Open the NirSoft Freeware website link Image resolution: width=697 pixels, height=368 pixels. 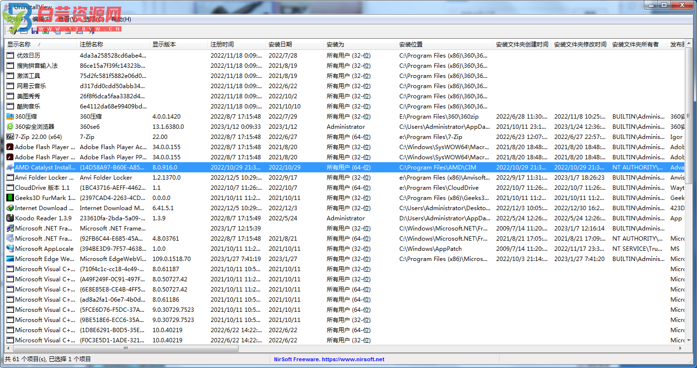[329, 359]
